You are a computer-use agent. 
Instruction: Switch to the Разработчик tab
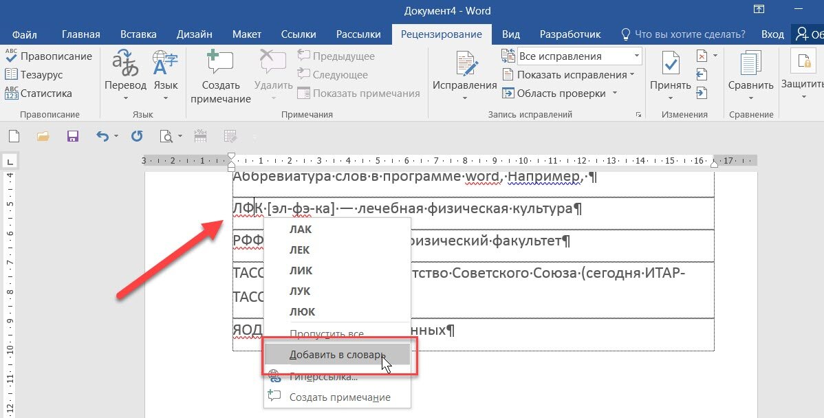point(570,34)
